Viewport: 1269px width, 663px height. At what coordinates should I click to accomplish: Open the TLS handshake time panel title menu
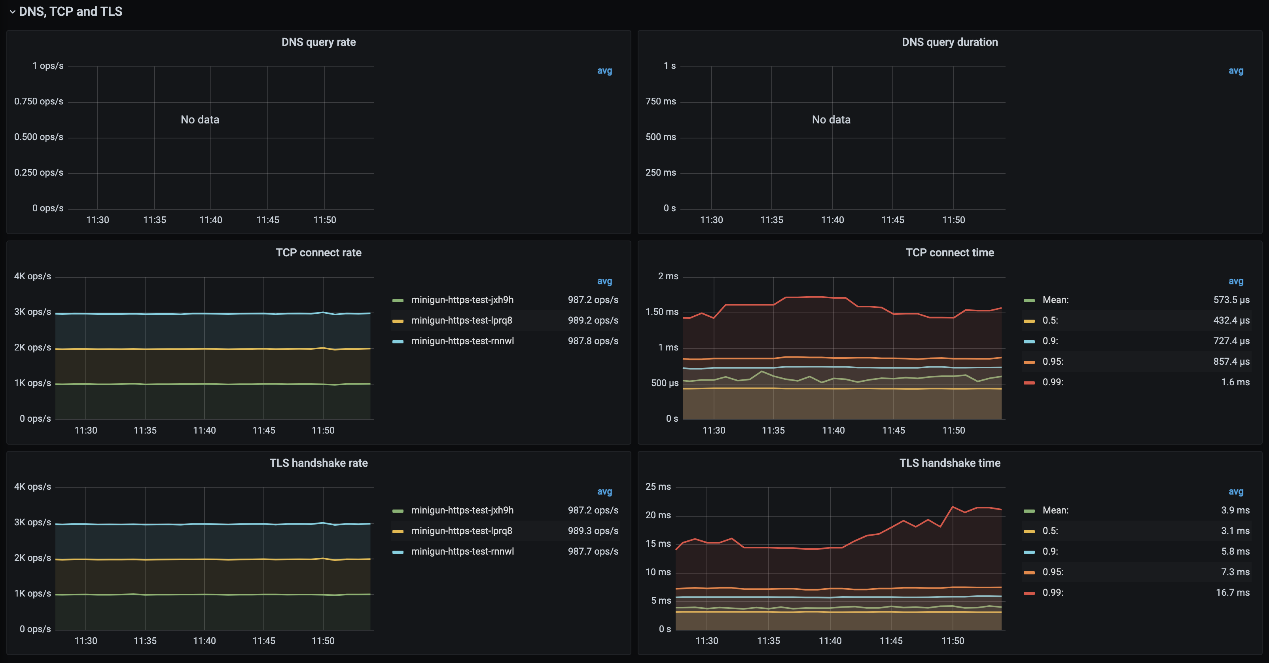point(949,463)
